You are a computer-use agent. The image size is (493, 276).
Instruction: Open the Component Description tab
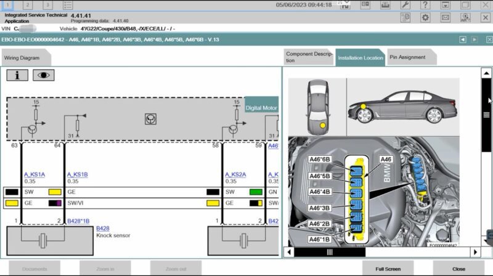[x=308, y=57]
